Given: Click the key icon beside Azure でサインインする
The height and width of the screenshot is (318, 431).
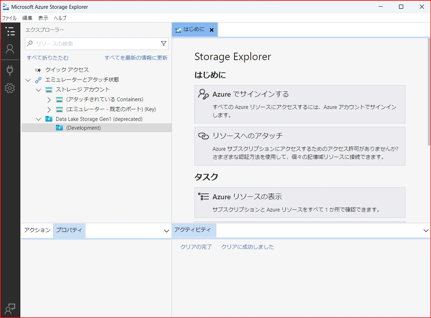Looking at the screenshot, I should coord(203,94).
